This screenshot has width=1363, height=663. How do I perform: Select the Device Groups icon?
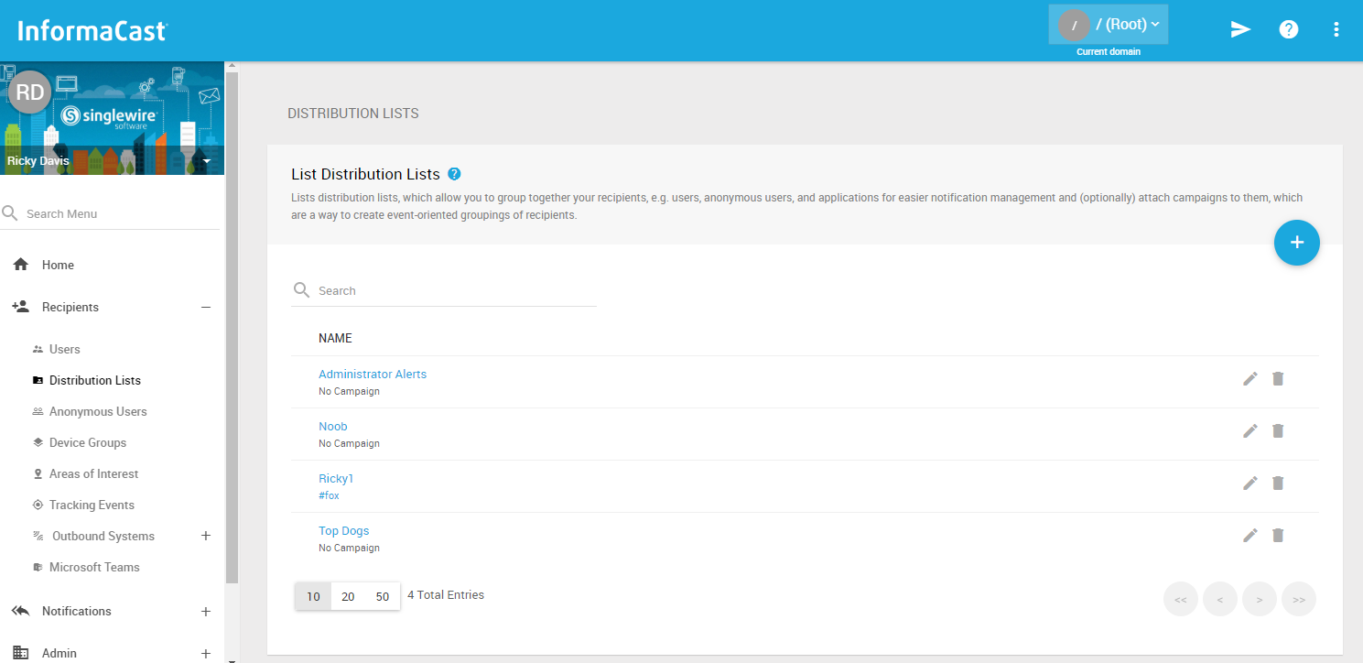pos(37,442)
